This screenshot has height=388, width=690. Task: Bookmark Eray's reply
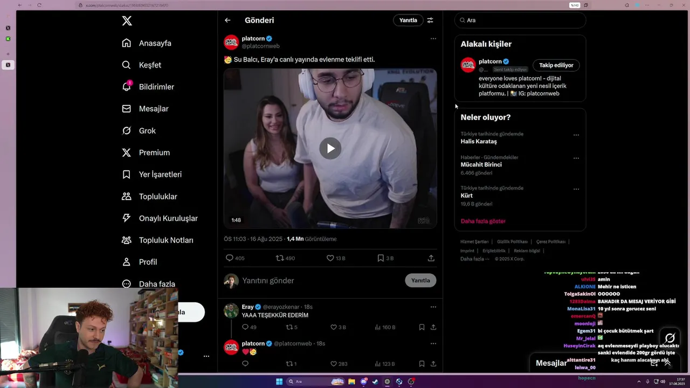click(x=422, y=327)
